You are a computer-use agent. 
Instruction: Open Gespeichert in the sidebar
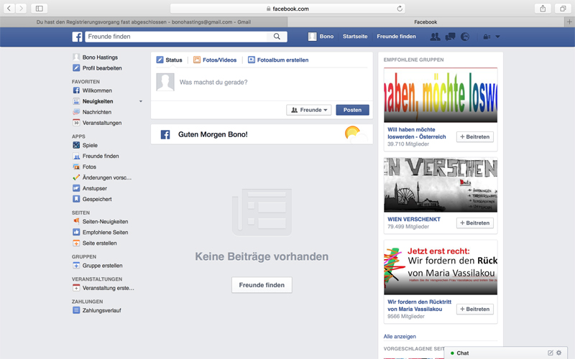[92, 199]
